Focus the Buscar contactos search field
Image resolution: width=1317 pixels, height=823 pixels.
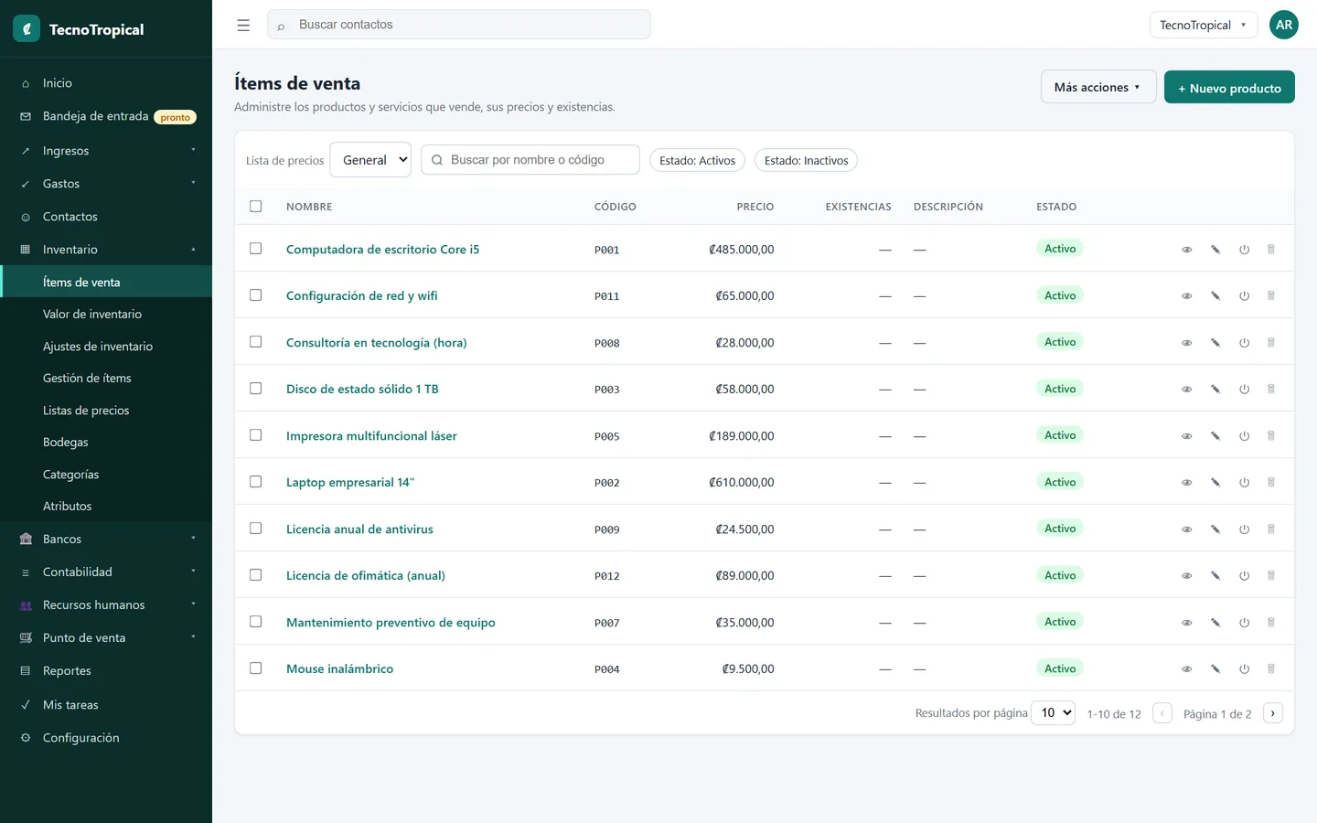(x=459, y=25)
